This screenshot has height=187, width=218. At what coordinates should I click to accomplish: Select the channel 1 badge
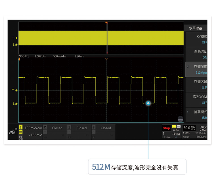coord(20,128)
